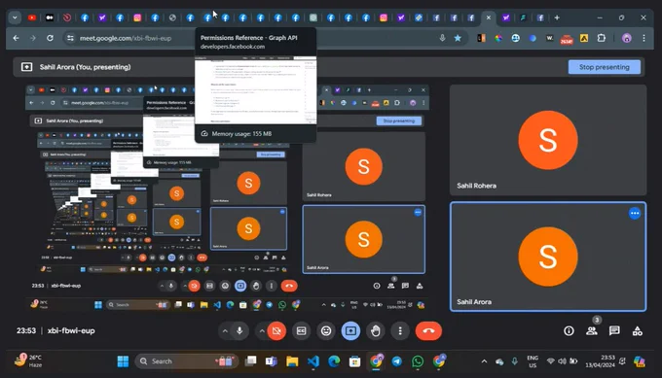Click the taskbar Search box
The height and width of the screenshot is (378, 662).
(x=186, y=361)
